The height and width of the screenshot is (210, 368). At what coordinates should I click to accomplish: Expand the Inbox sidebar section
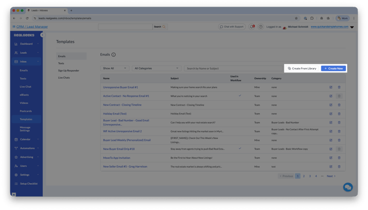pyautogui.click(x=26, y=62)
